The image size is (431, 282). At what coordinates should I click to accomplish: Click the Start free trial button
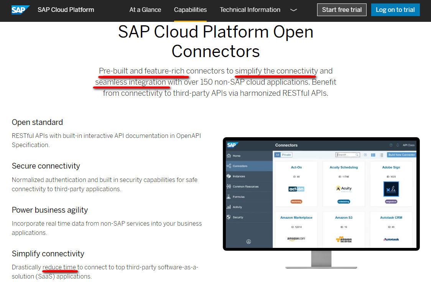[x=342, y=10]
